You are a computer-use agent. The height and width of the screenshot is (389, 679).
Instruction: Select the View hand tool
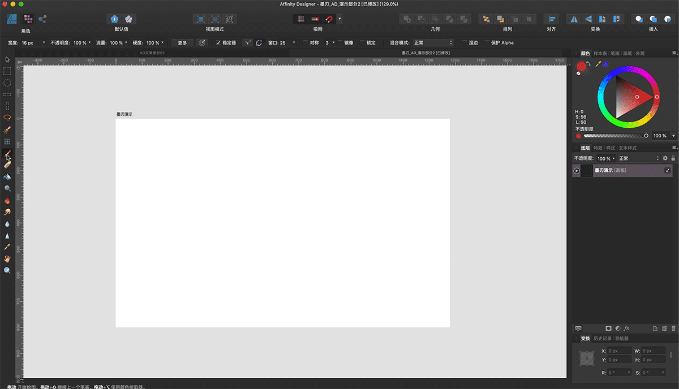[7, 258]
